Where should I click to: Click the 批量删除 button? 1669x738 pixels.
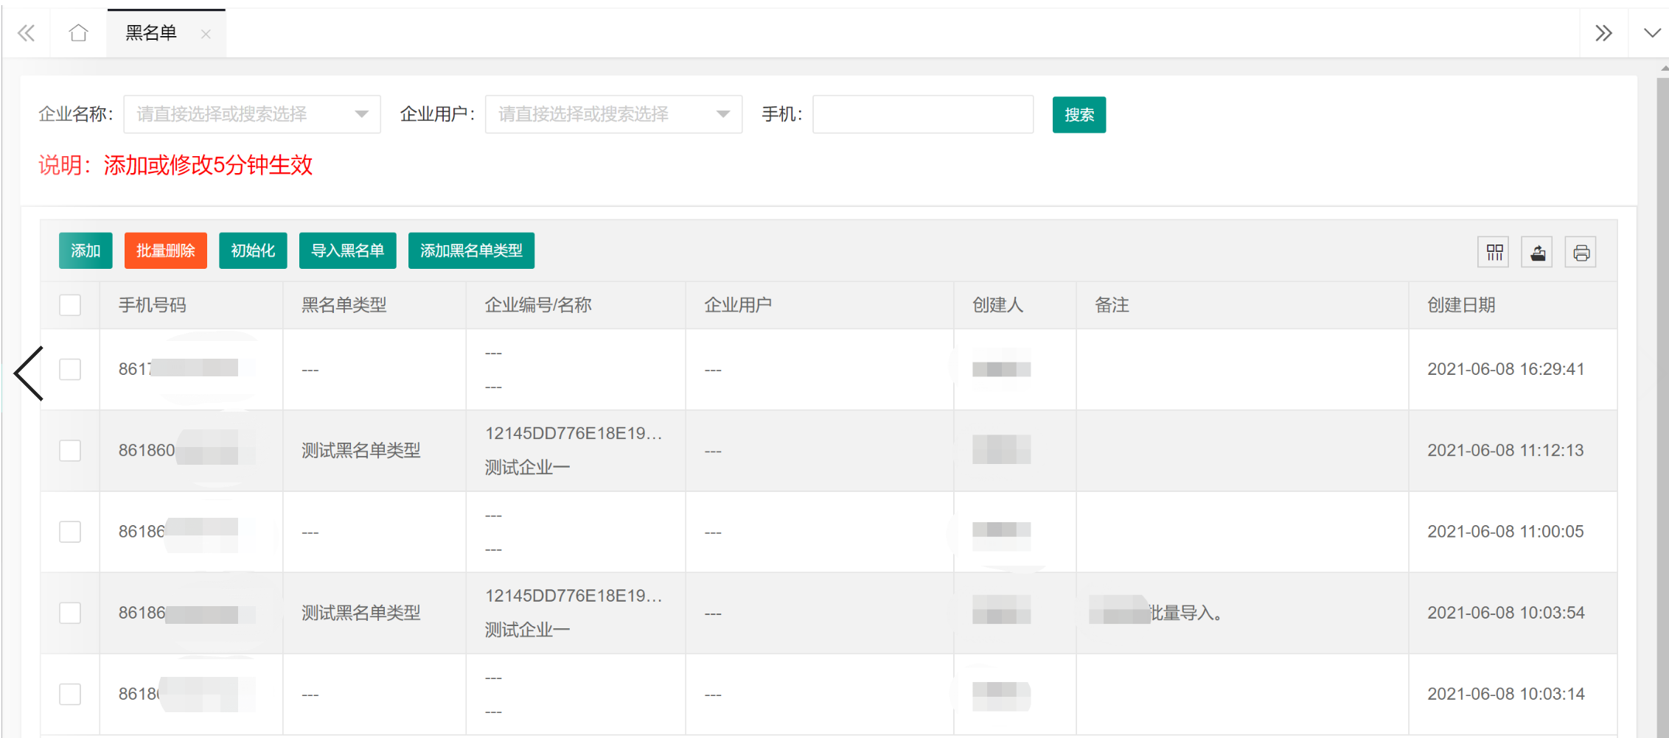coord(166,250)
